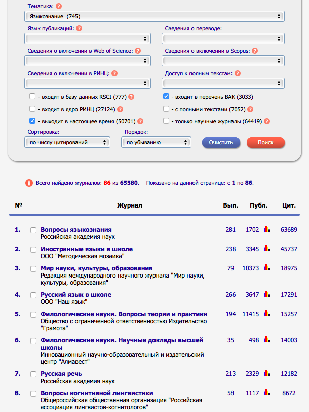This screenshot has width=309, height=412.
Task: Click the Публ. column header
Action: (x=258, y=205)
